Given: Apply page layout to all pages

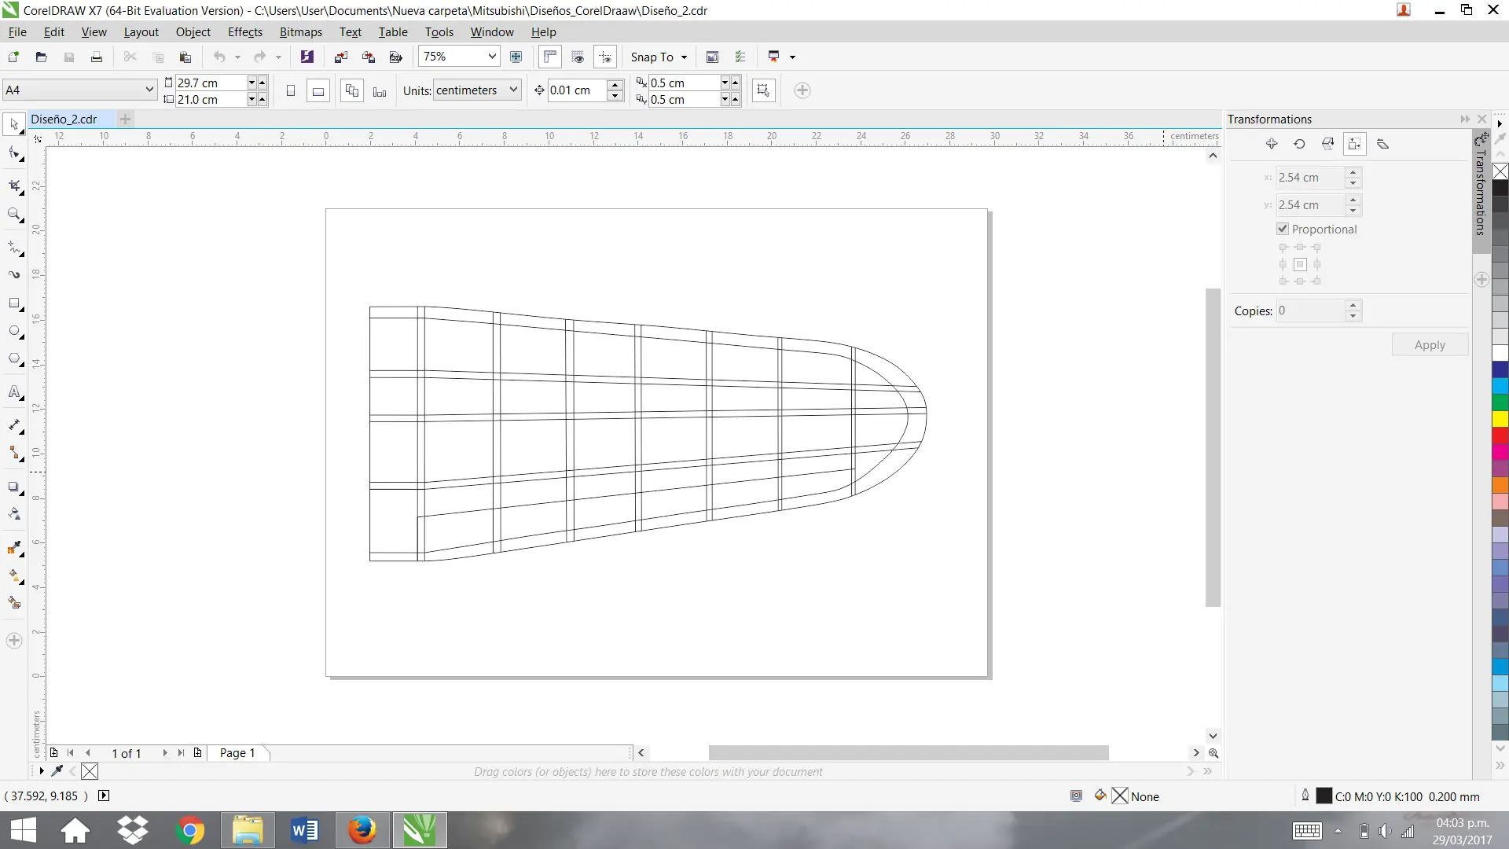Looking at the screenshot, I should (351, 90).
